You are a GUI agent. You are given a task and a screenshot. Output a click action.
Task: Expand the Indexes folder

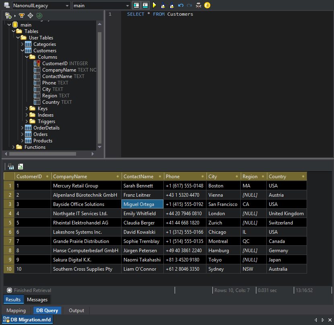pyautogui.click(x=27, y=115)
